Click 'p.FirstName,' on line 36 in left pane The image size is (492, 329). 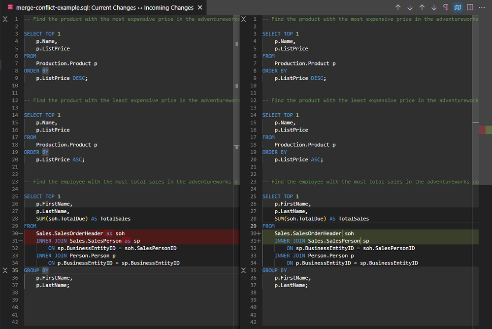[54, 278]
